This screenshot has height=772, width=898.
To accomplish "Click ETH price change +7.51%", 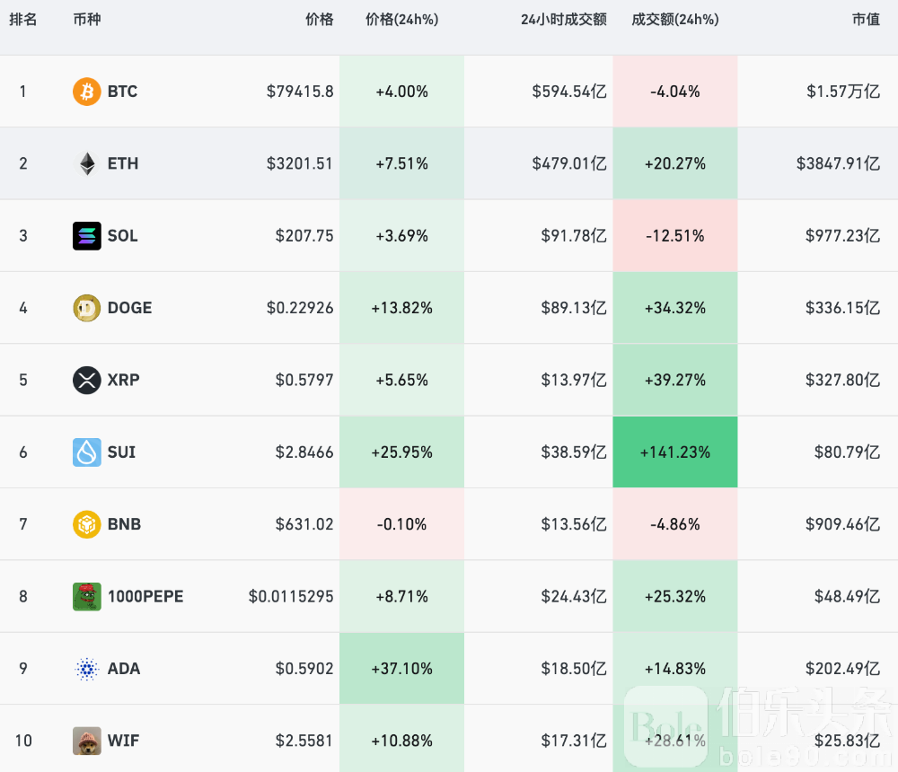I will tap(402, 163).
